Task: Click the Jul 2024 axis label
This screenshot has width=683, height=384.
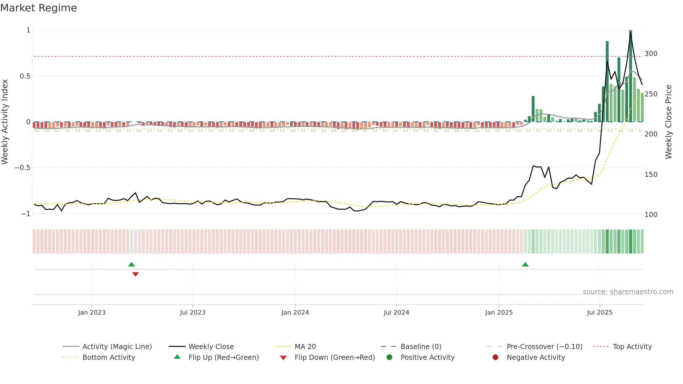Action: pyautogui.click(x=396, y=312)
